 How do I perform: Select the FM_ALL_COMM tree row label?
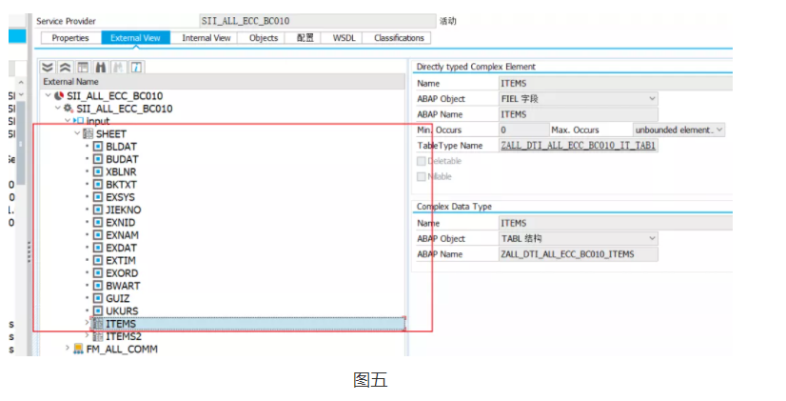pos(122,349)
